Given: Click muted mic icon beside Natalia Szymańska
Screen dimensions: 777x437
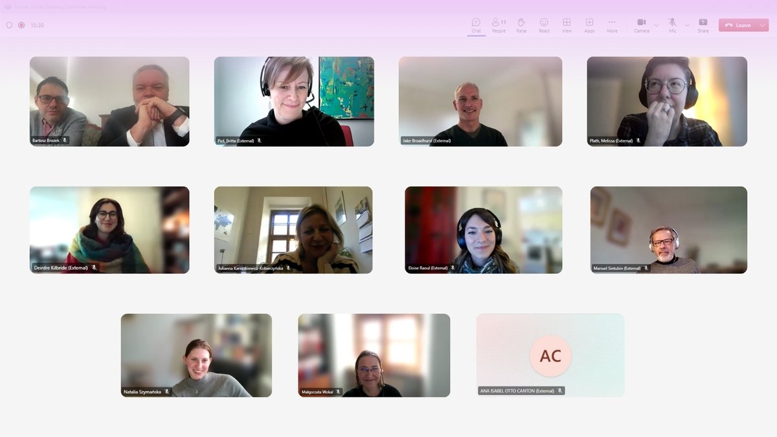Looking at the screenshot, I should (x=166, y=392).
